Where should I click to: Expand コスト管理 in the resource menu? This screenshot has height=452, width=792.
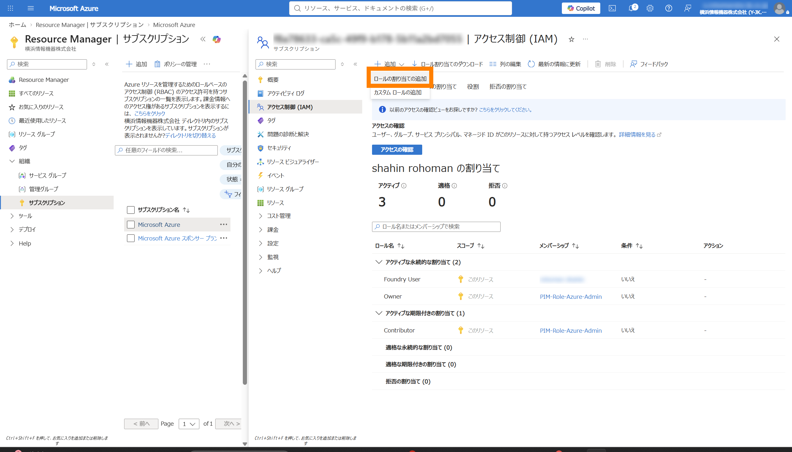tap(260, 216)
